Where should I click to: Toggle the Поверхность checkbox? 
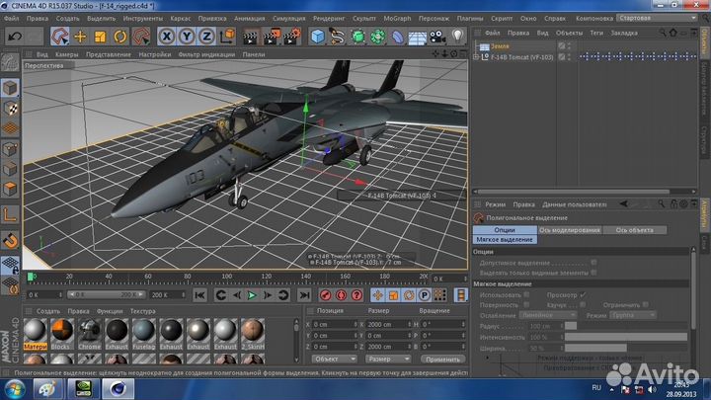(526, 305)
